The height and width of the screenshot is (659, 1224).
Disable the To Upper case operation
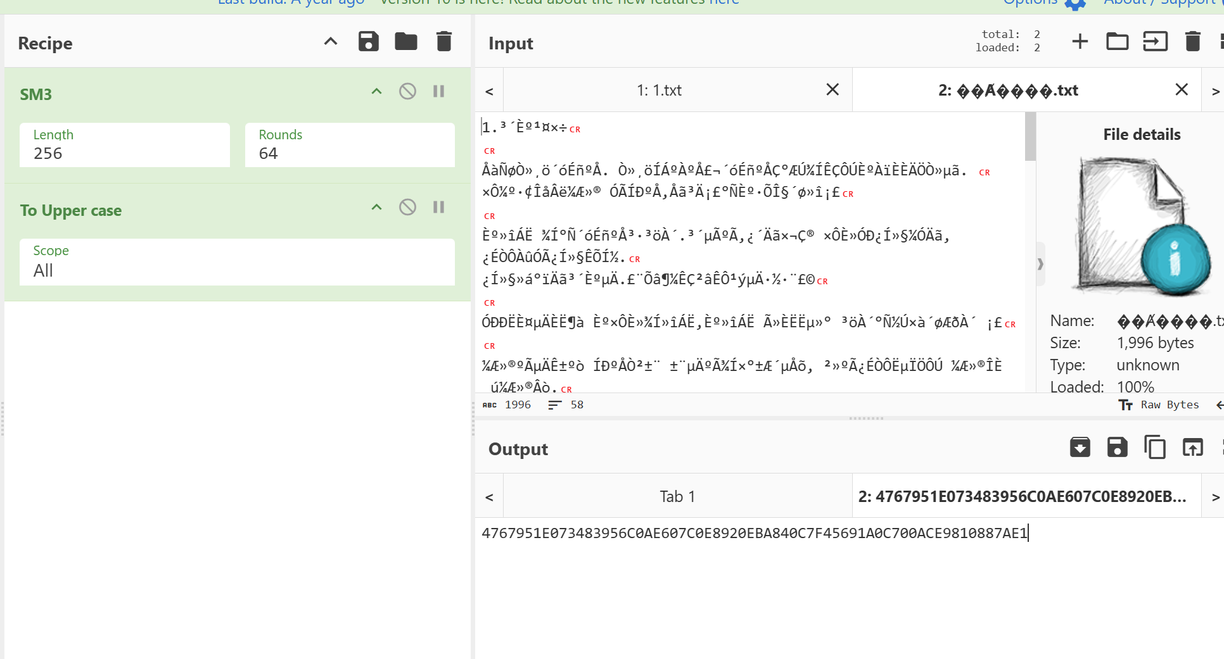point(407,208)
